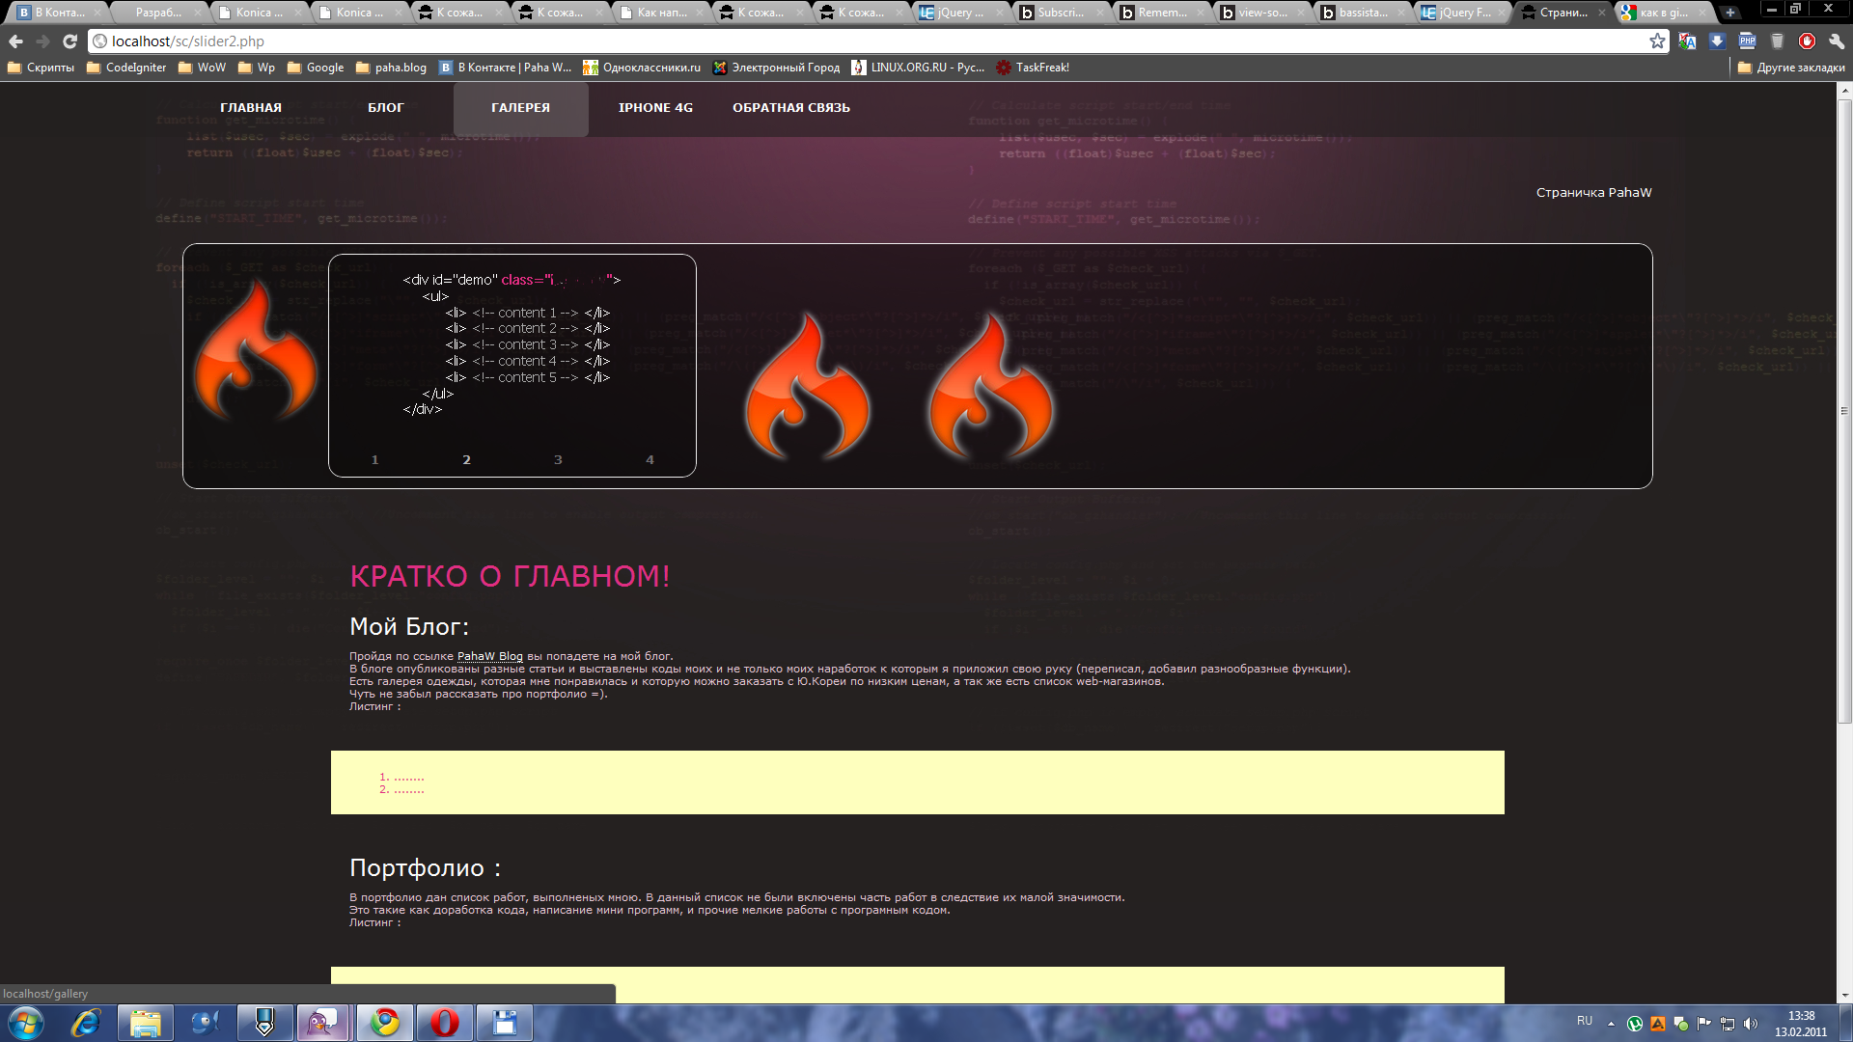Open the TaskFreak! bookmark
This screenshot has height=1042, width=1853.
1033,68
